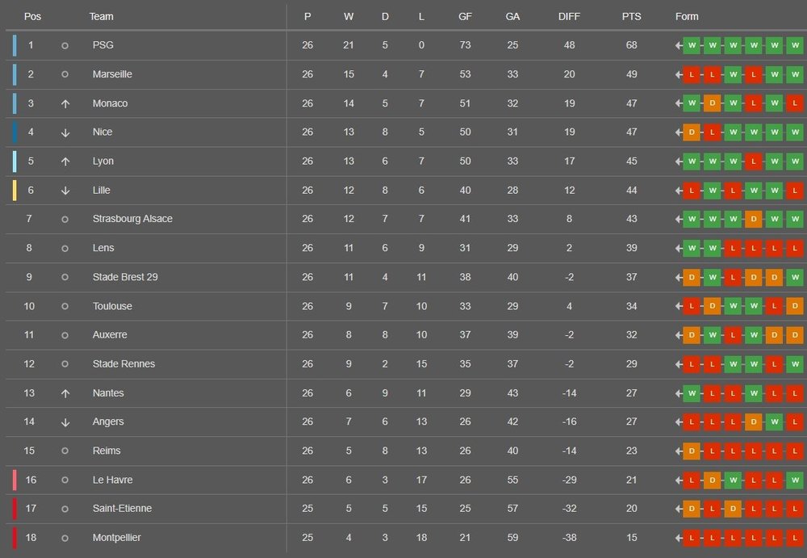Click the draw badge in Reims' form
The image size is (807, 558).
coord(691,451)
